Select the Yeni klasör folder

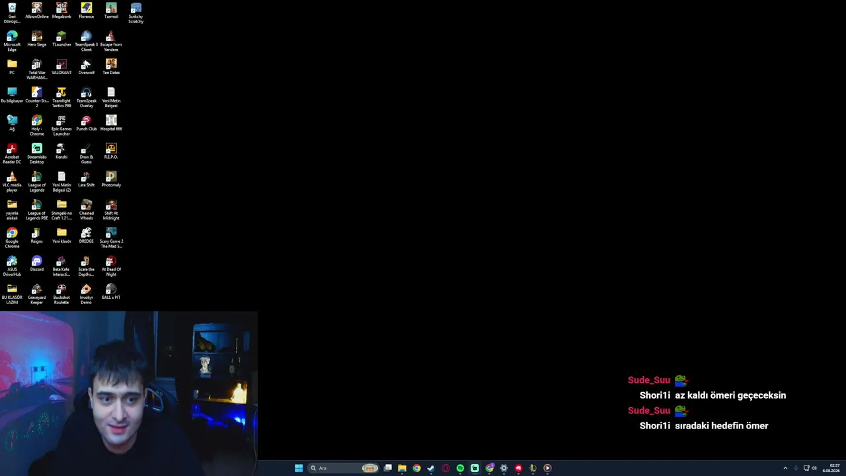(61, 235)
